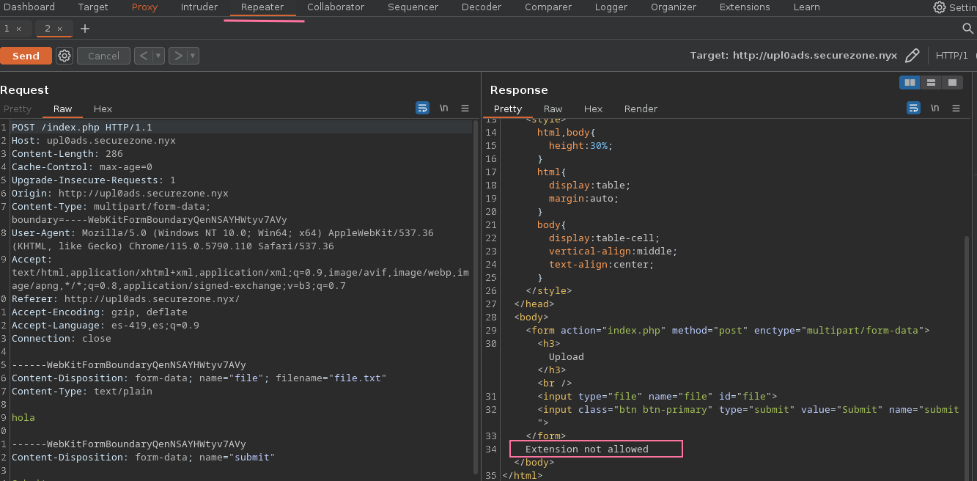Switch to side-by-side layout view

(x=910, y=83)
